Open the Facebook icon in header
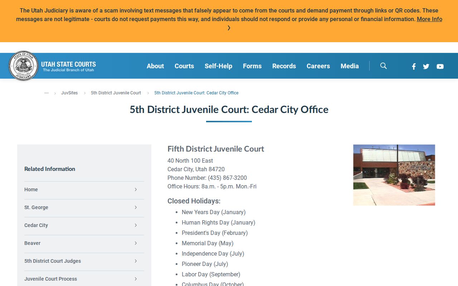Screen dimensions: 458x286 pos(414,66)
